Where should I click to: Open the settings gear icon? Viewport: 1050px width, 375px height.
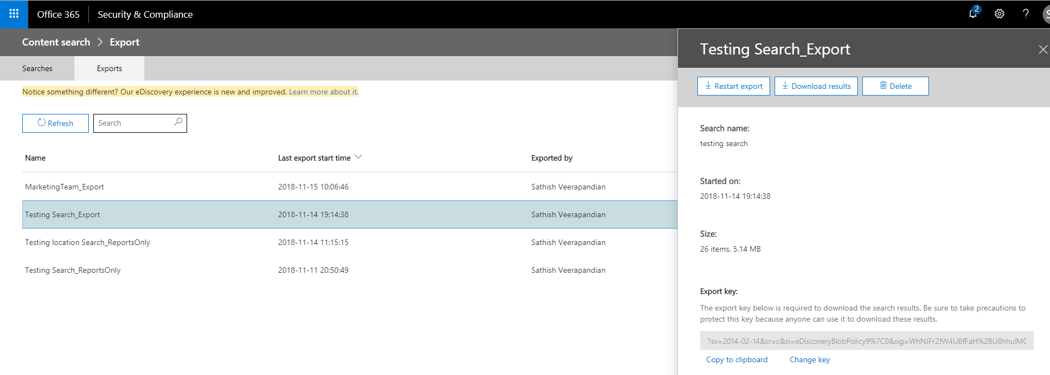pyautogui.click(x=999, y=14)
